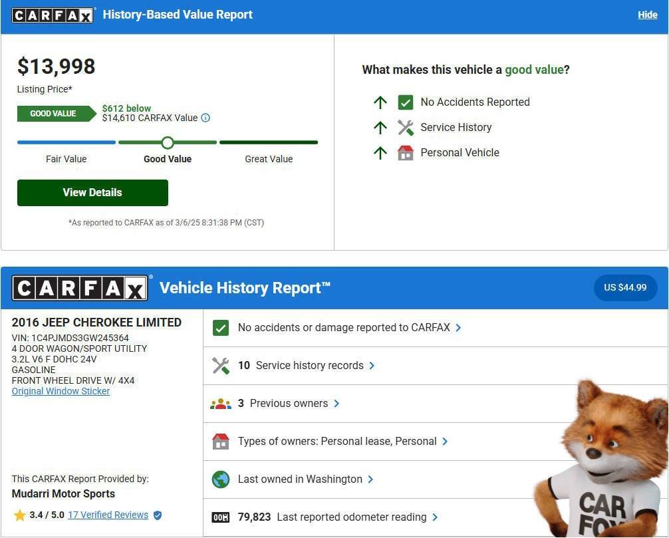Click the globe icon in Last owned row
This screenshot has height=538, width=669.
(221, 479)
